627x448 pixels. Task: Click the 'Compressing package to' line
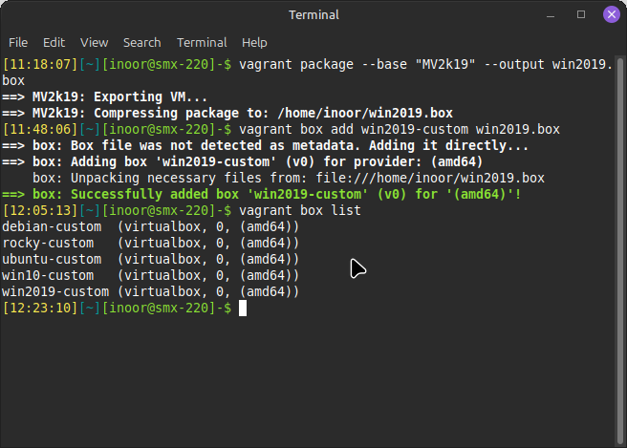coord(227,113)
